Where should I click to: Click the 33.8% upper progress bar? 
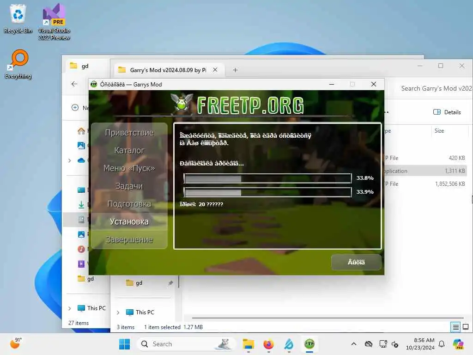[267, 178]
